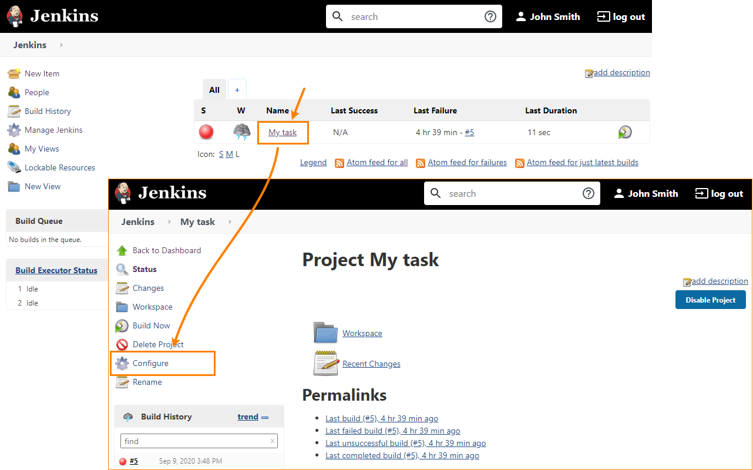Click Build Executor Status link
753x470 pixels.
coord(56,270)
